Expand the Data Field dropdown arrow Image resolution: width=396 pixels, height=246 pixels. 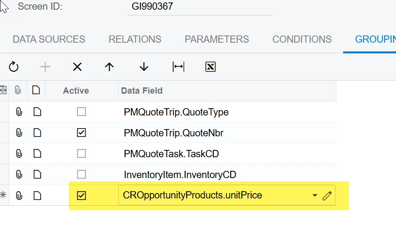tap(315, 196)
